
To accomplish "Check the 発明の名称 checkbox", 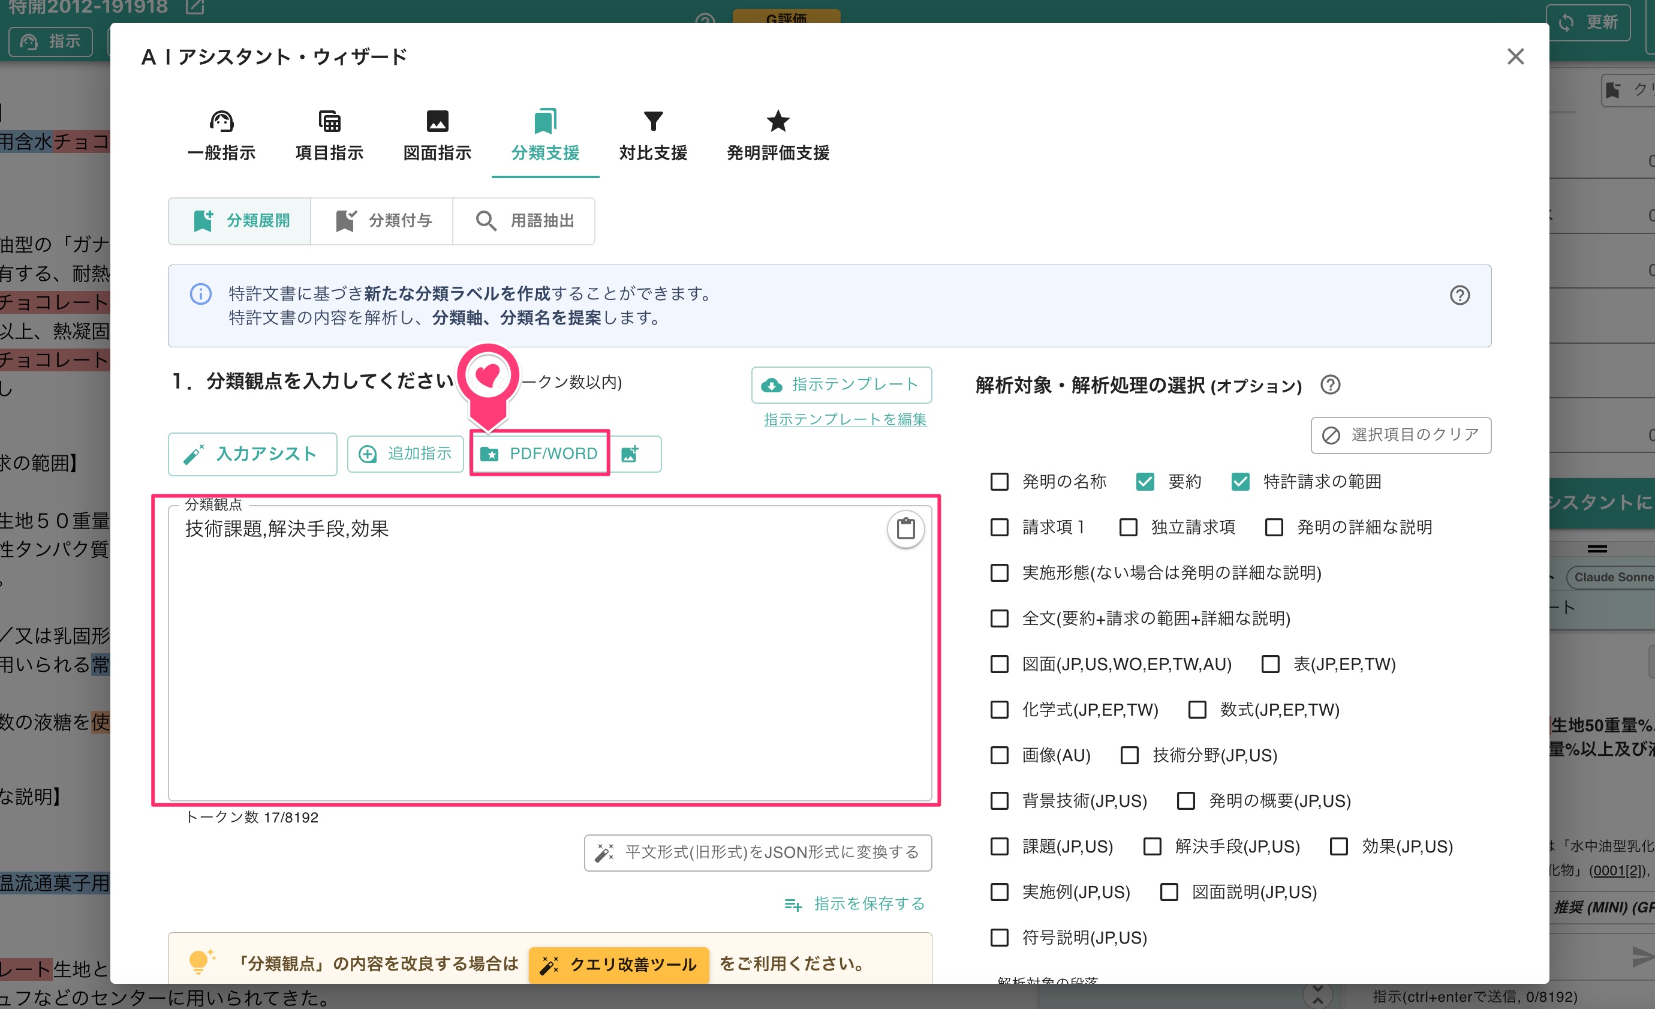I will pyautogui.click(x=1000, y=482).
